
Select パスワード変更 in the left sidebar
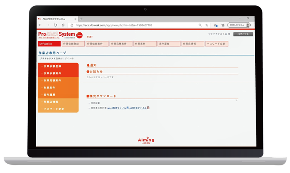58,109
